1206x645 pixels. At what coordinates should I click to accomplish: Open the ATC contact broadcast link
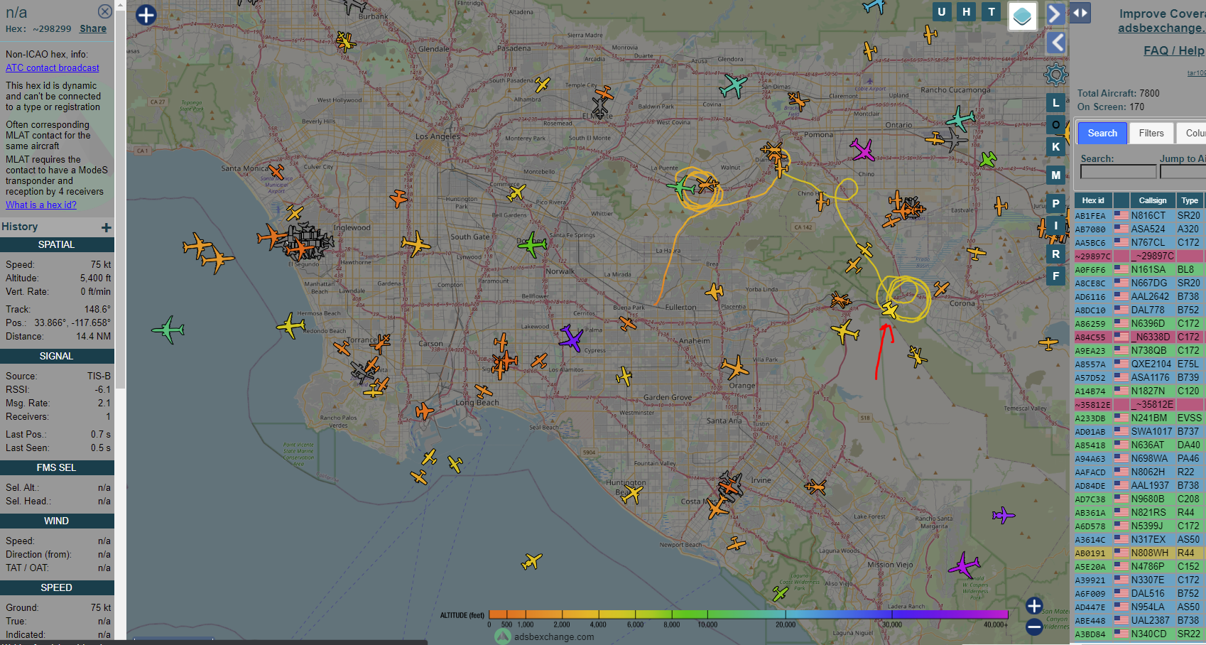pyautogui.click(x=53, y=68)
